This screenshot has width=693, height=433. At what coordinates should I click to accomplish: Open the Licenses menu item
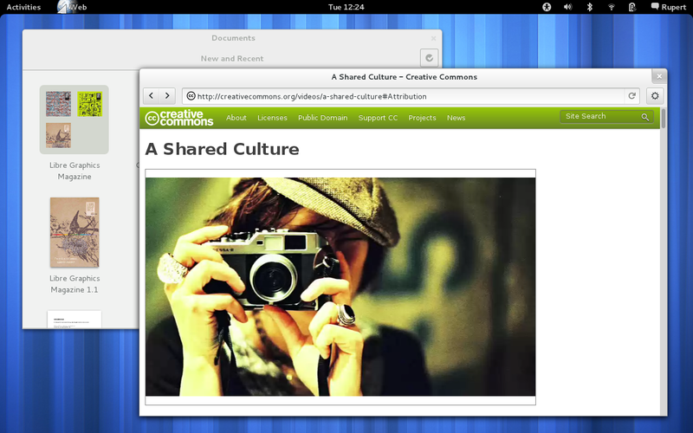pos(272,118)
